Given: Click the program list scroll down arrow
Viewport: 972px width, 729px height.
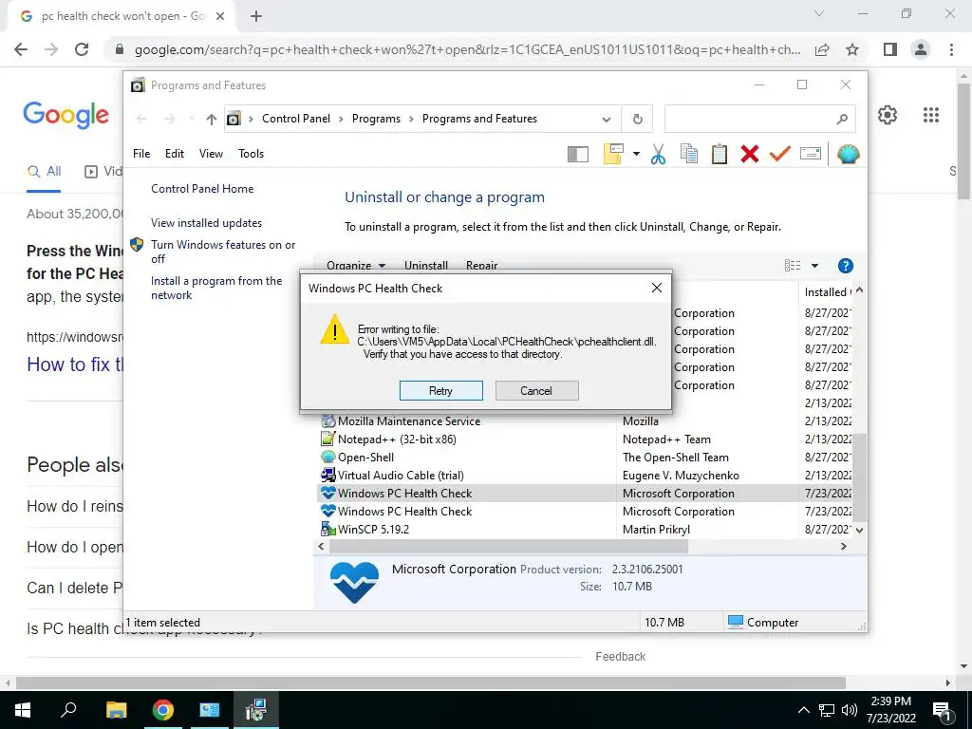Looking at the screenshot, I should pyautogui.click(x=859, y=531).
